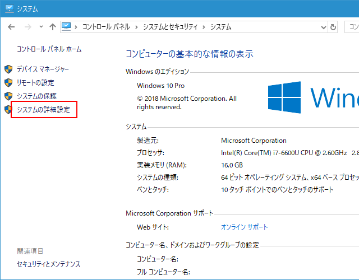The height and width of the screenshot is (280, 359).
Task: Open address bar history dropdown
Action: pos(323,27)
